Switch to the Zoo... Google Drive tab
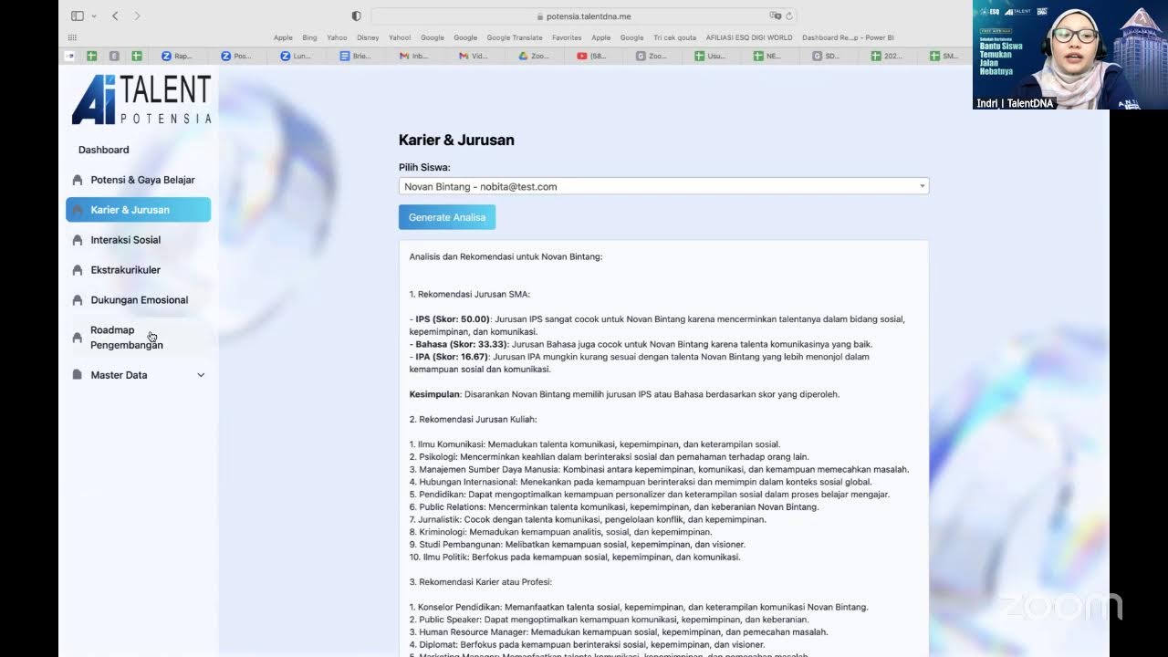This screenshot has height=657, width=1168. point(534,56)
